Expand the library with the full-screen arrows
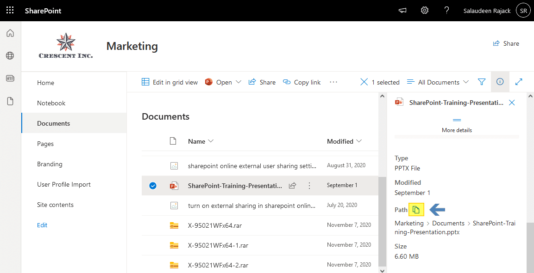534x273 pixels. tap(519, 82)
